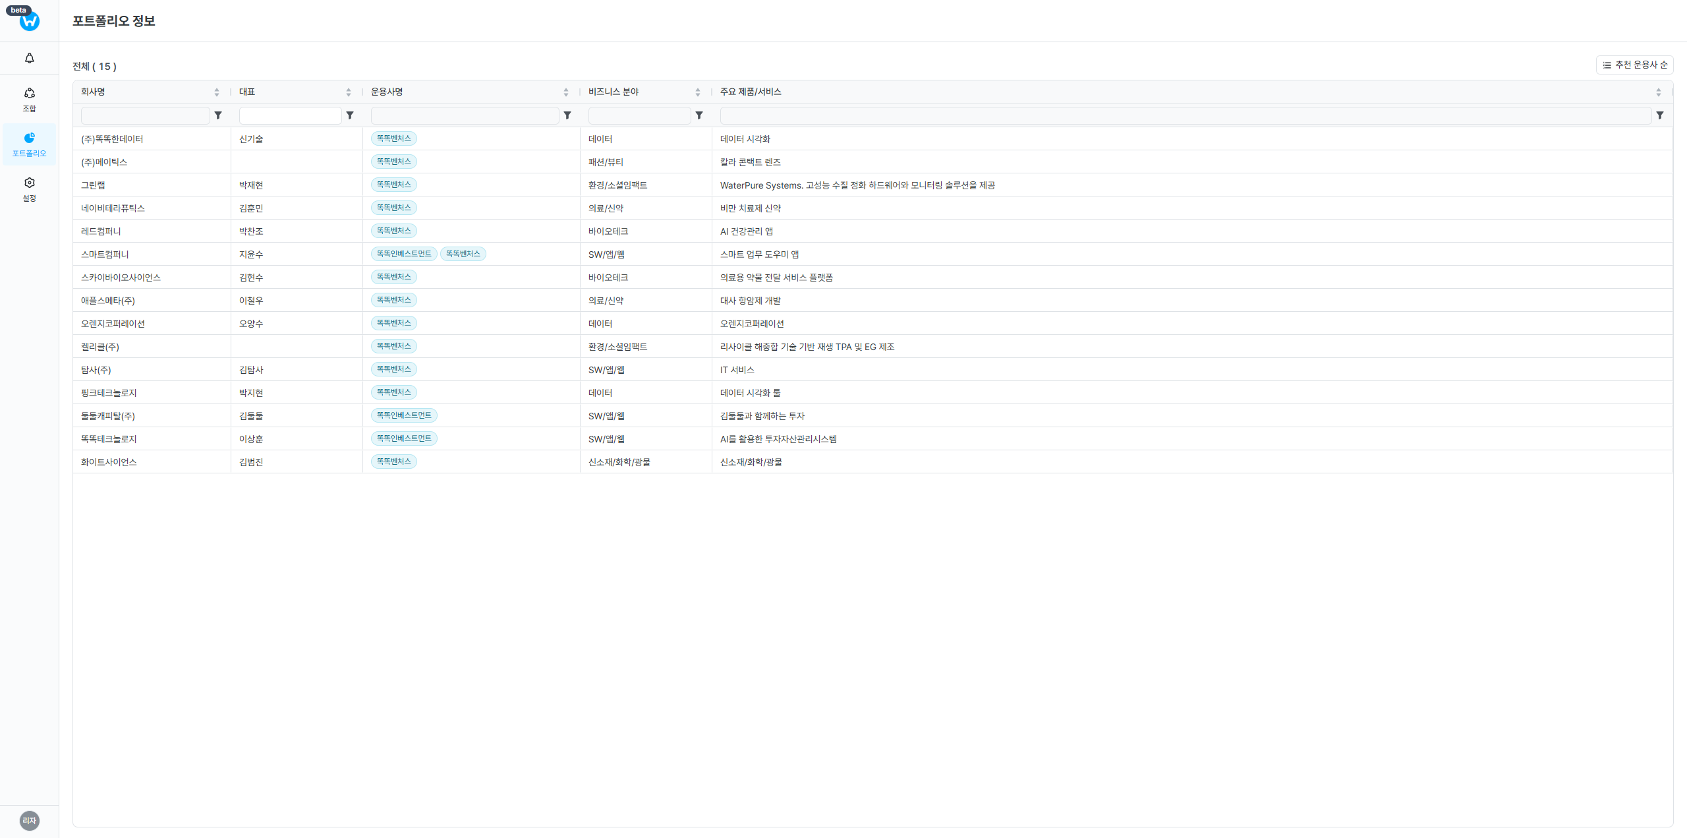Click into 주요 제품/서비스 filter field

click(1185, 115)
